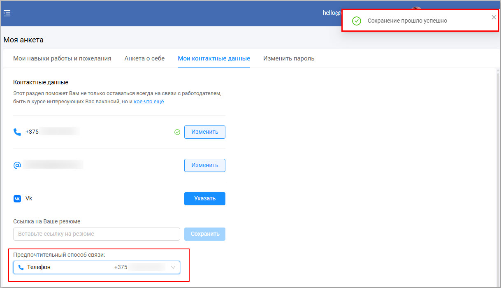The image size is (501, 288).
Task: Open the Мои навыки работы и пожелания tab
Action: pos(62,58)
